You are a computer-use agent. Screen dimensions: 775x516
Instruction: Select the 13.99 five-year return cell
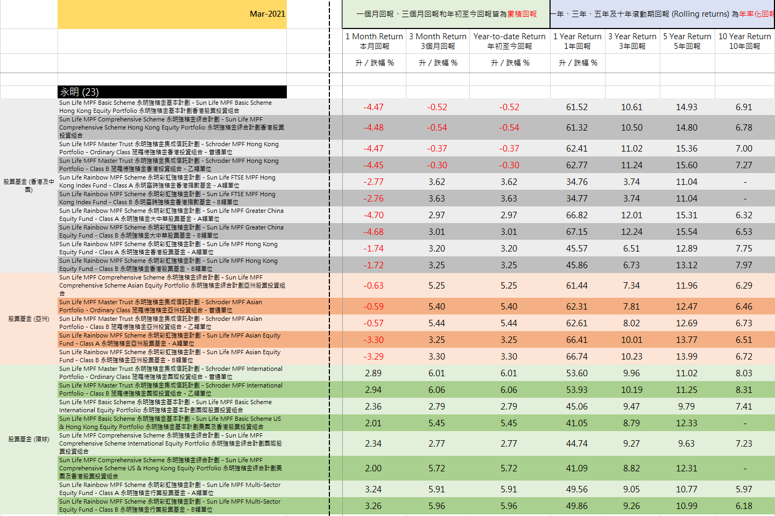coord(687,356)
